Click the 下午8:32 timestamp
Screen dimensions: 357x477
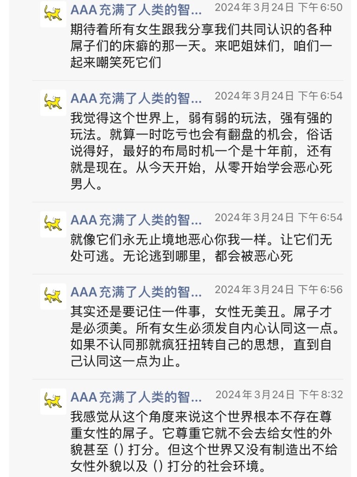(x=279, y=395)
